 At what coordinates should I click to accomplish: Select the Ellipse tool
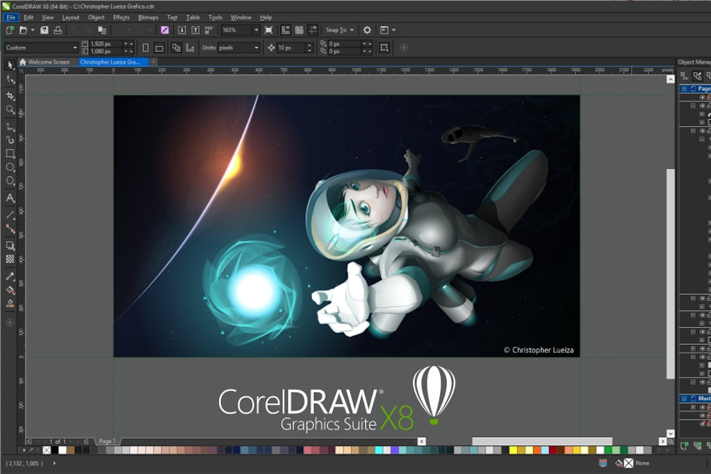[10, 167]
